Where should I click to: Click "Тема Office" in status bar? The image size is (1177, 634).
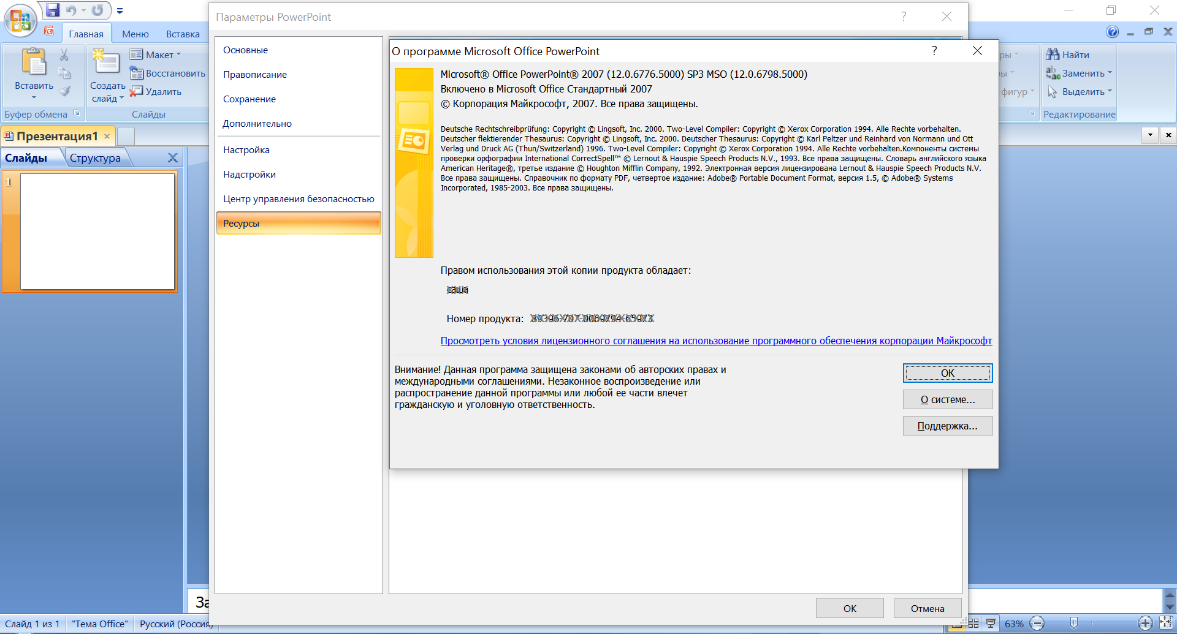click(x=100, y=624)
